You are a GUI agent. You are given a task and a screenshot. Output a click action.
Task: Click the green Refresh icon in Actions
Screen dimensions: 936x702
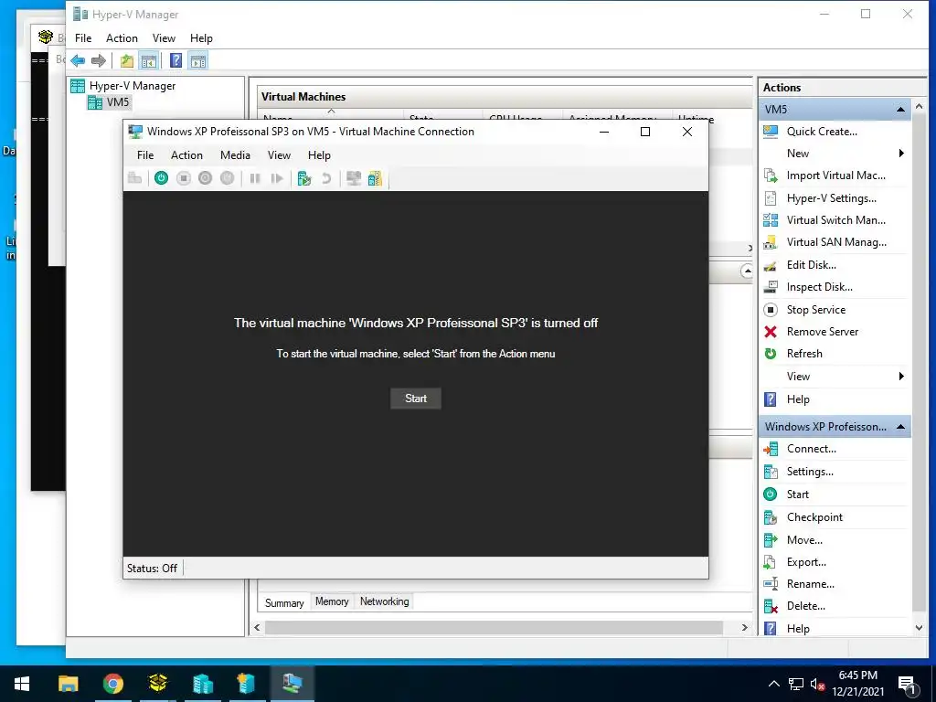pos(771,354)
